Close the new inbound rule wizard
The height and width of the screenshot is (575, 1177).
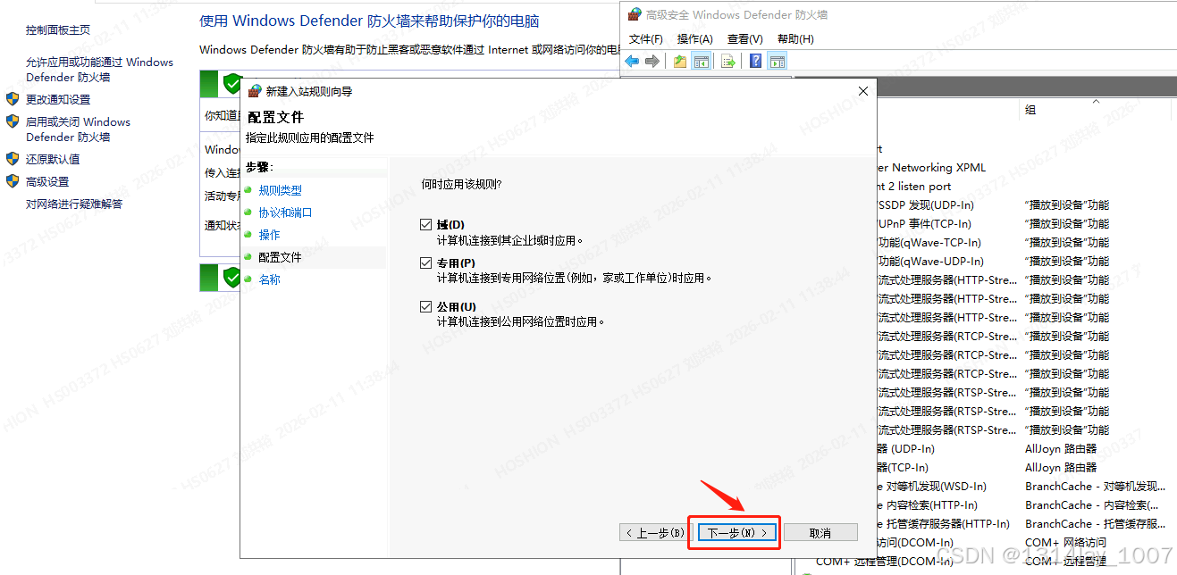click(863, 91)
